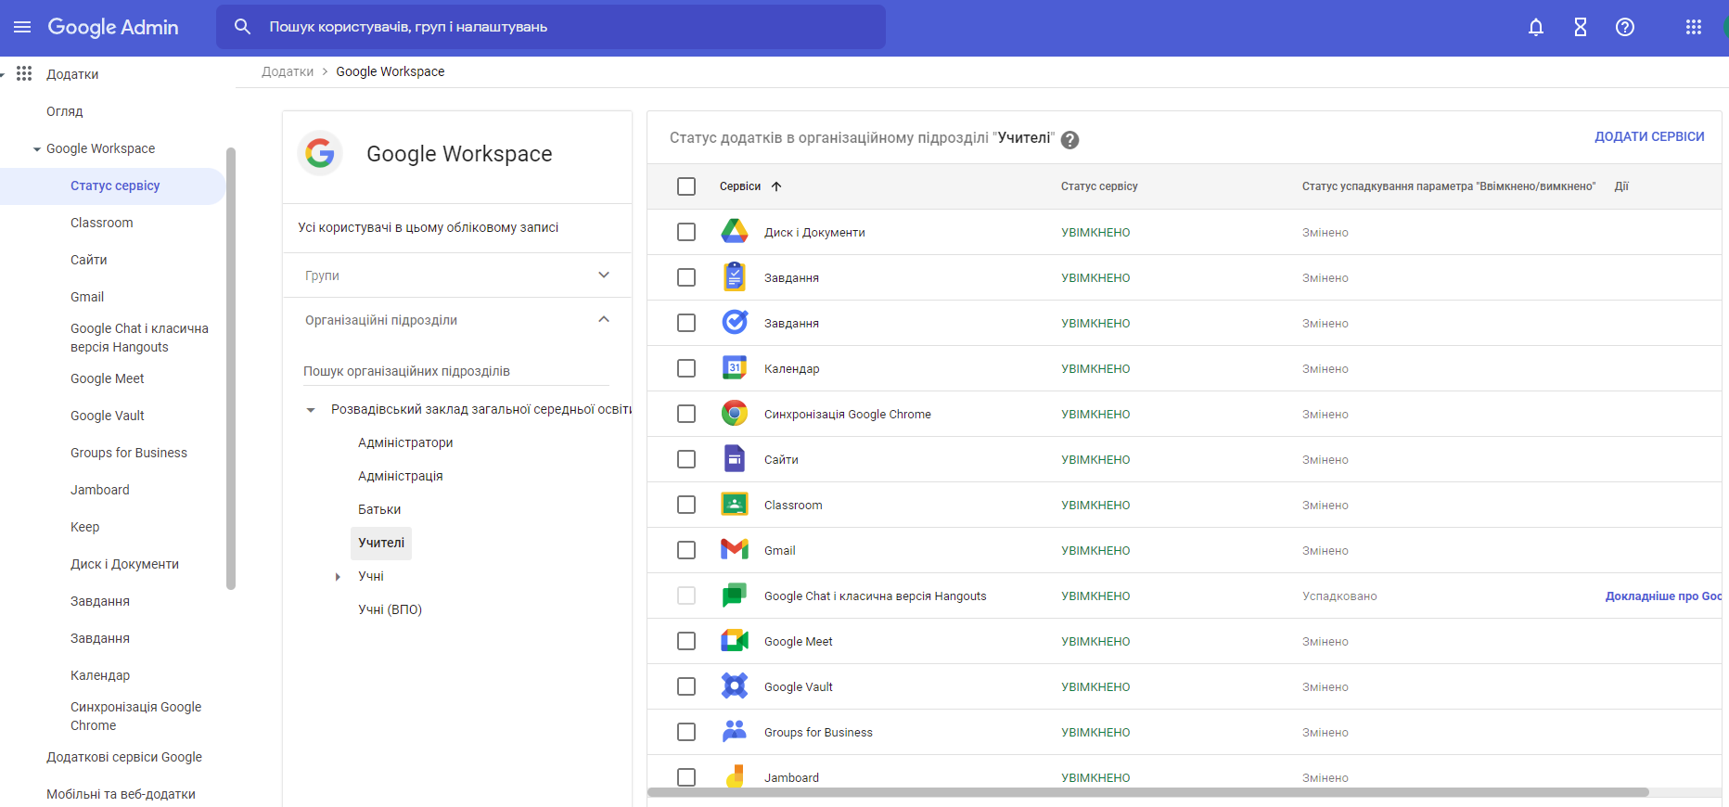Click the Calendar icon

pos(735,368)
